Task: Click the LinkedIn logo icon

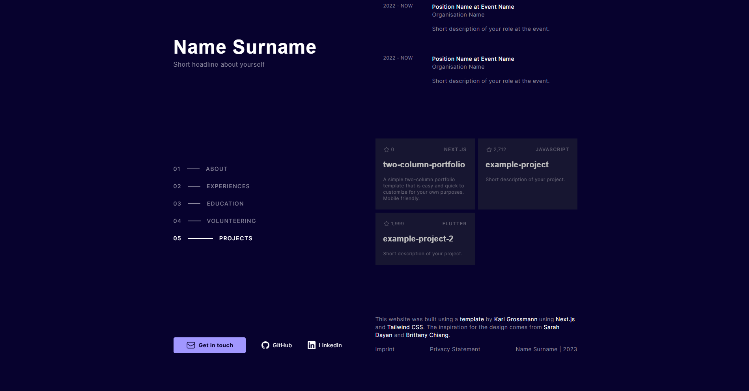Action: click(x=312, y=345)
